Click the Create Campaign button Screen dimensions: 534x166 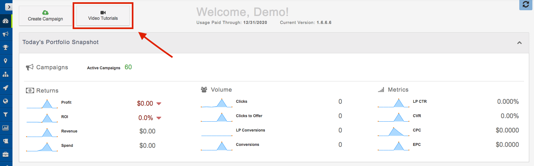coord(45,16)
